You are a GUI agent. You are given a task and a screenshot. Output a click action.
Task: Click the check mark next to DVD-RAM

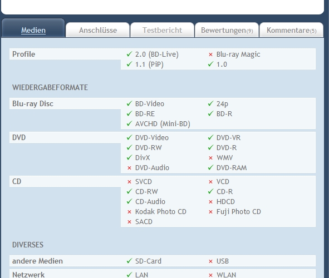coord(210,167)
